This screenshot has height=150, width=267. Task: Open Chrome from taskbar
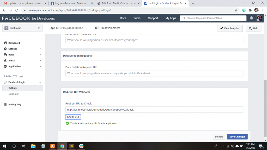(x=62, y=146)
